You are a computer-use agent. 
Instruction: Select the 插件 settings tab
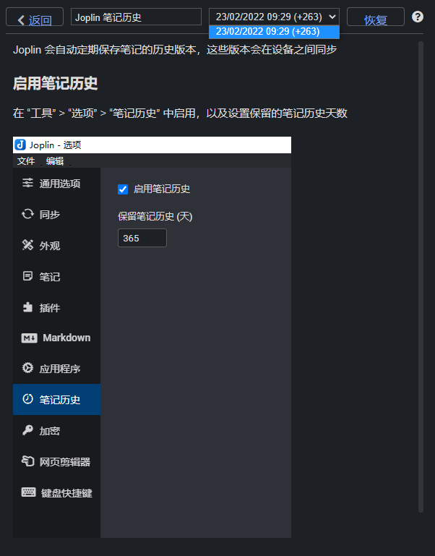tap(57, 307)
